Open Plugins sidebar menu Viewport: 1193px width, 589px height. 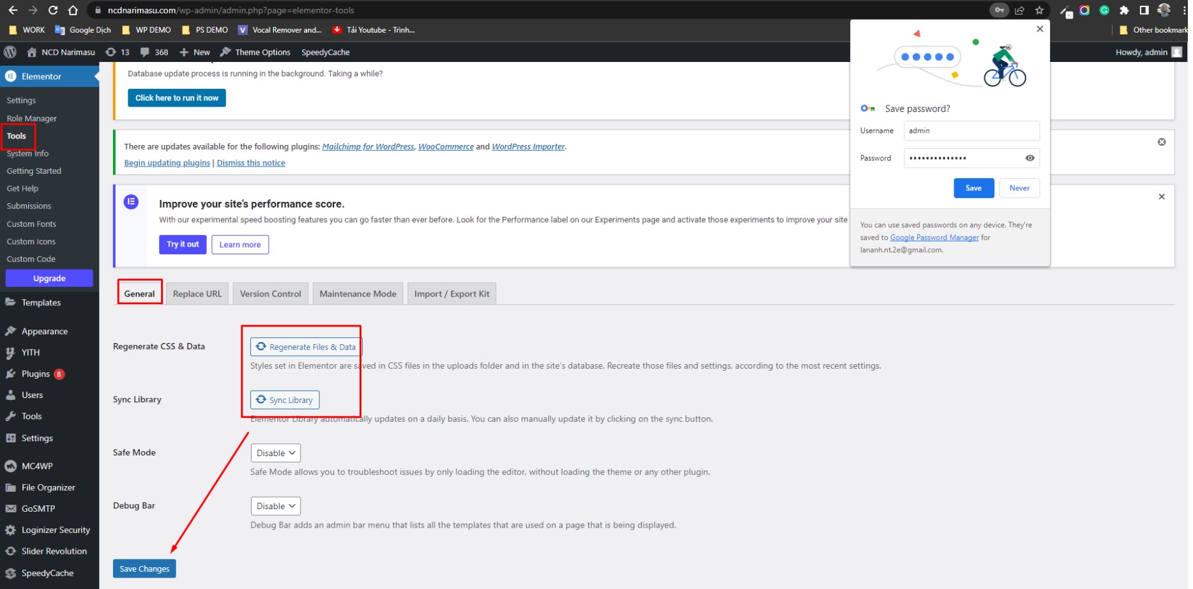point(50,374)
